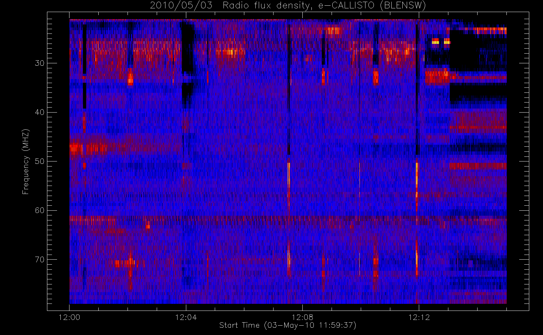
Task: Click the 'Frequency (MHZ)' axis label
Action: (26, 161)
